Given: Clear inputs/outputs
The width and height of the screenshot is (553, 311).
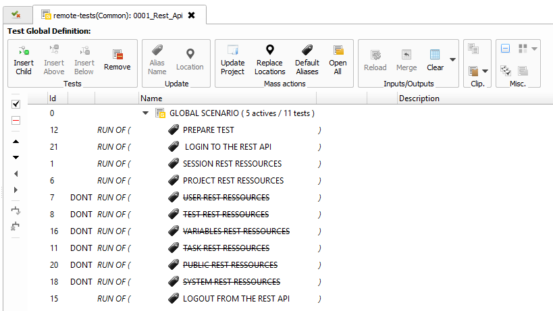Looking at the screenshot, I should [x=436, y=61].
